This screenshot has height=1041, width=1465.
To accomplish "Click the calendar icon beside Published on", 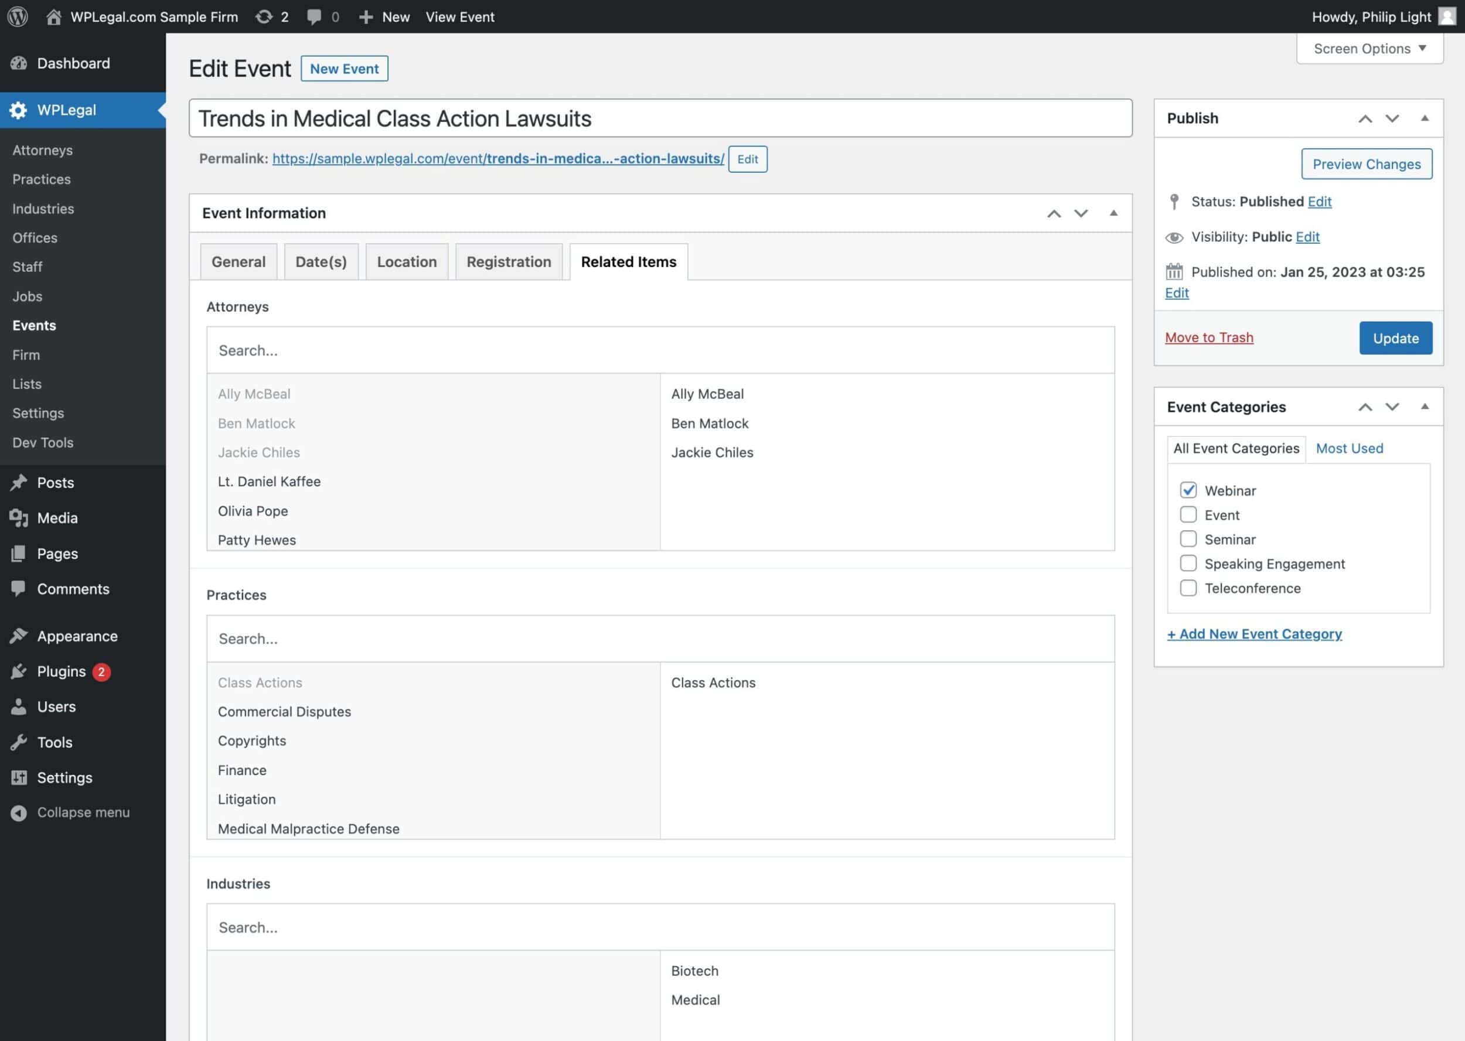I will click(x=1174, y=272).
